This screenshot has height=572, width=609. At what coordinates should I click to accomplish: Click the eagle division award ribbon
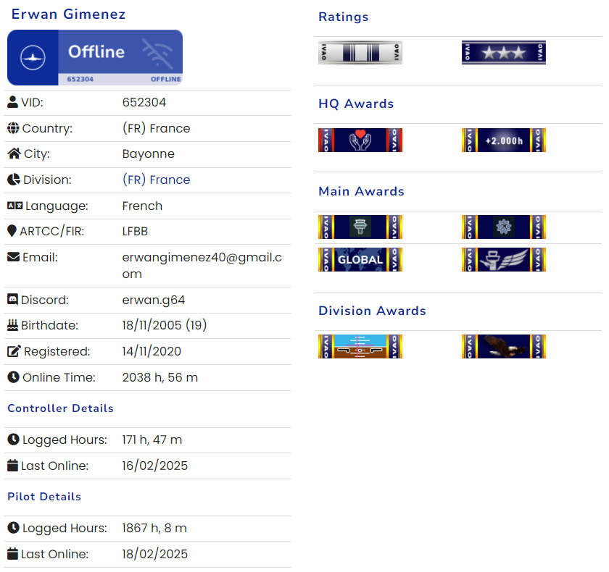tap(503, 347)
